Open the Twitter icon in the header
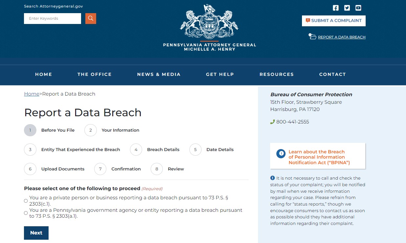The image size is (406, 243). [347, 8]
